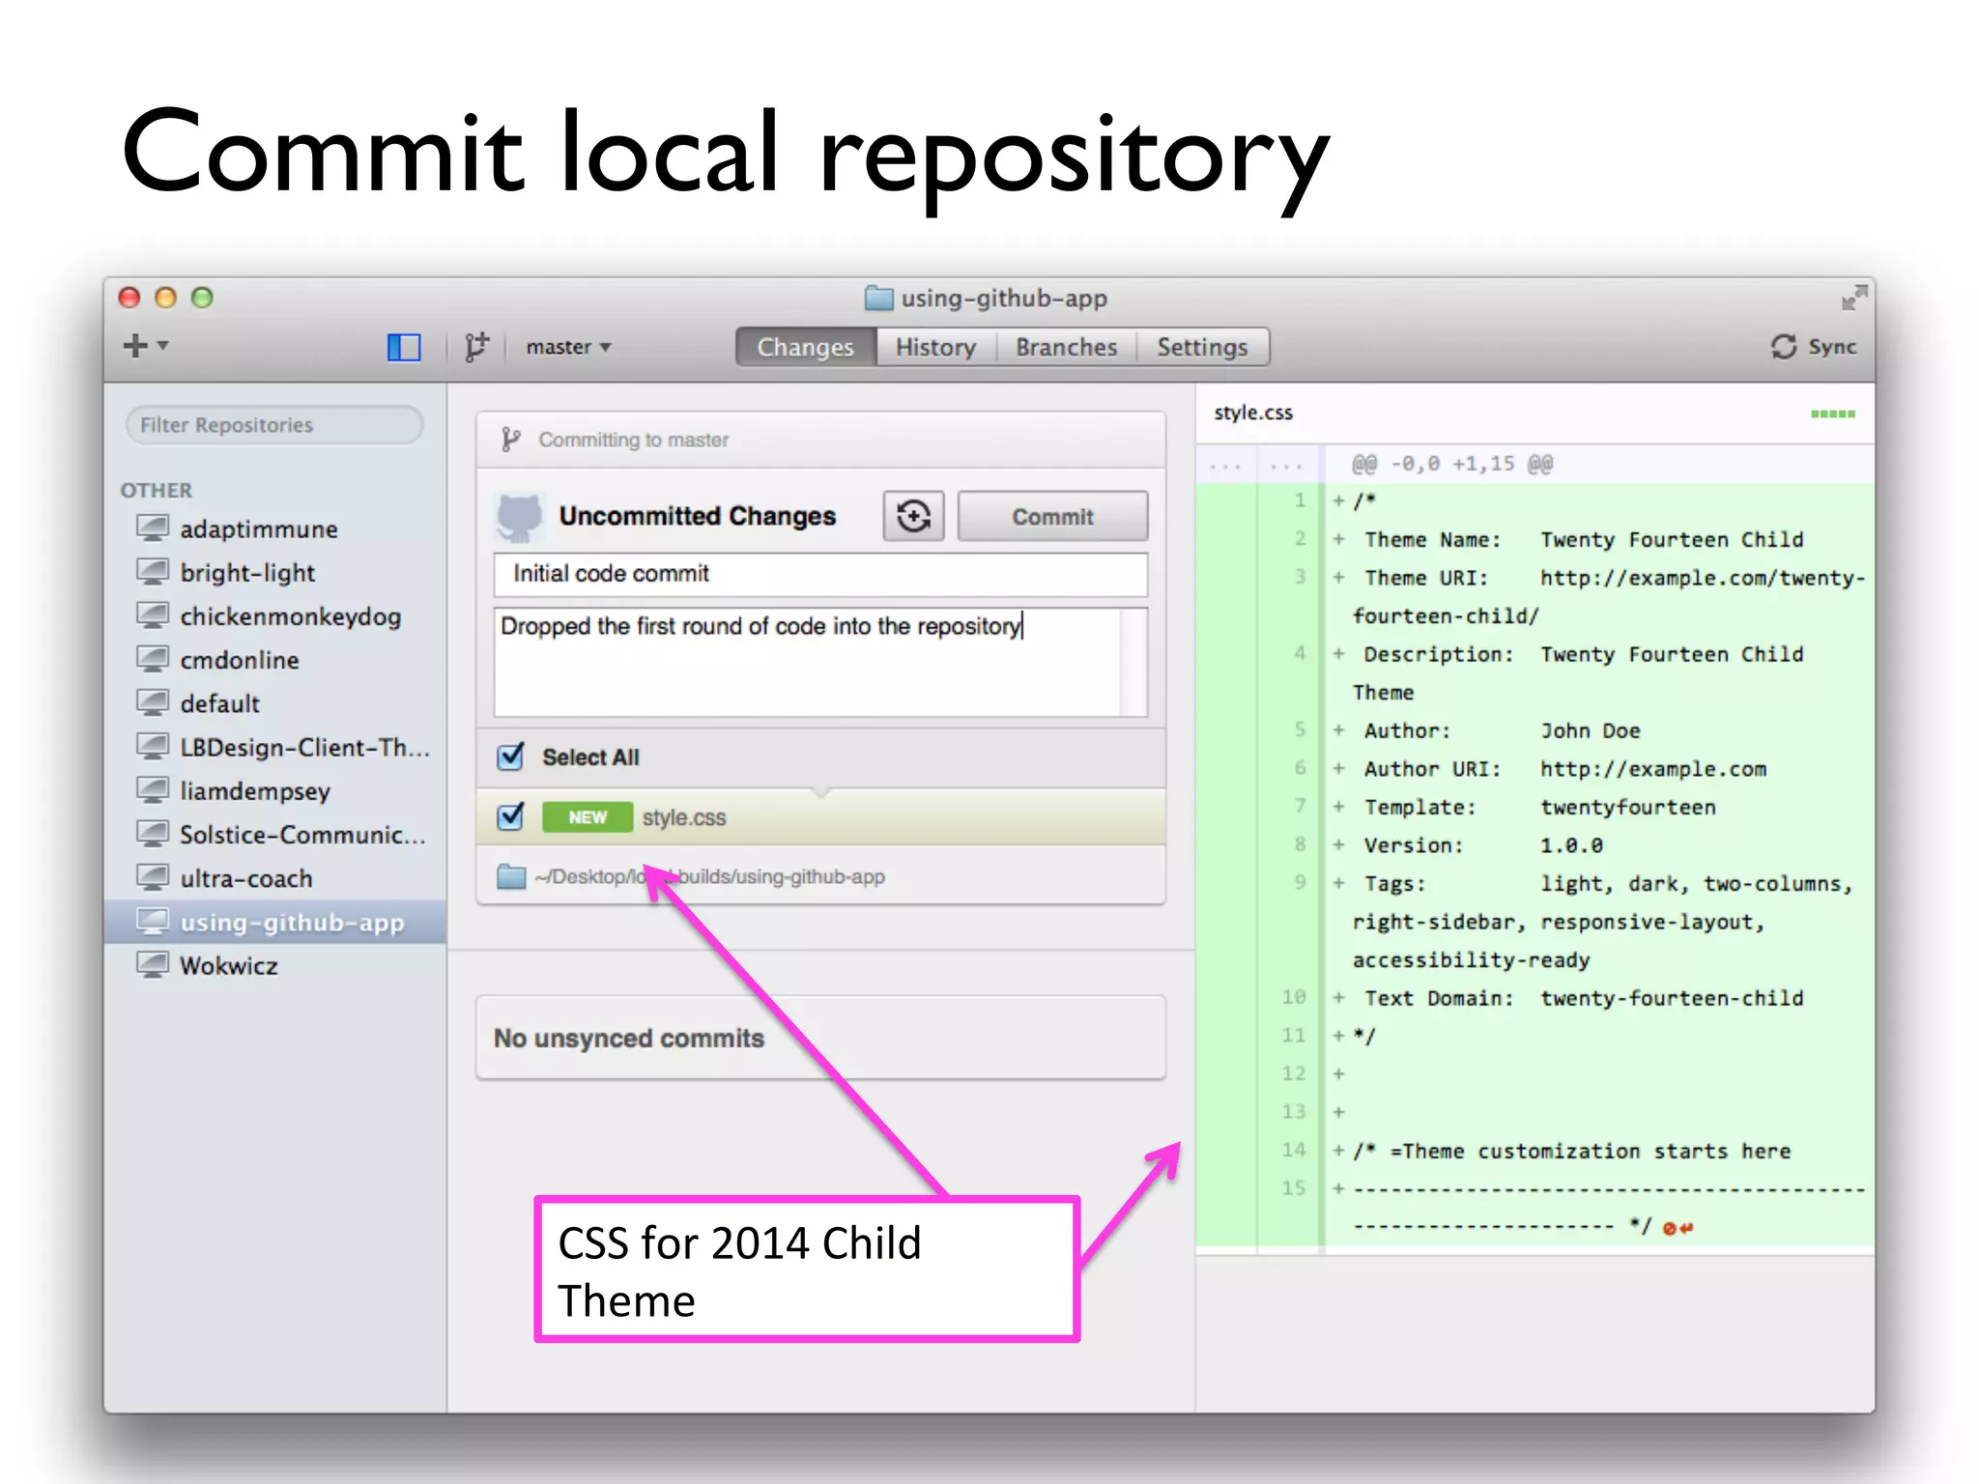Select the Solstice-Communic... repository
Image resolution: width=1979 pixels, height=1484 pixels.
(275, 835)
